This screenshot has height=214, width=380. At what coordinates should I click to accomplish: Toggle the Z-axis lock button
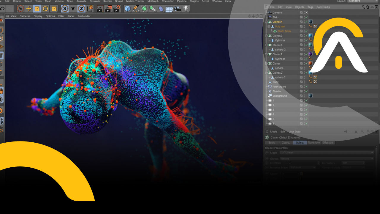[81, 9]
